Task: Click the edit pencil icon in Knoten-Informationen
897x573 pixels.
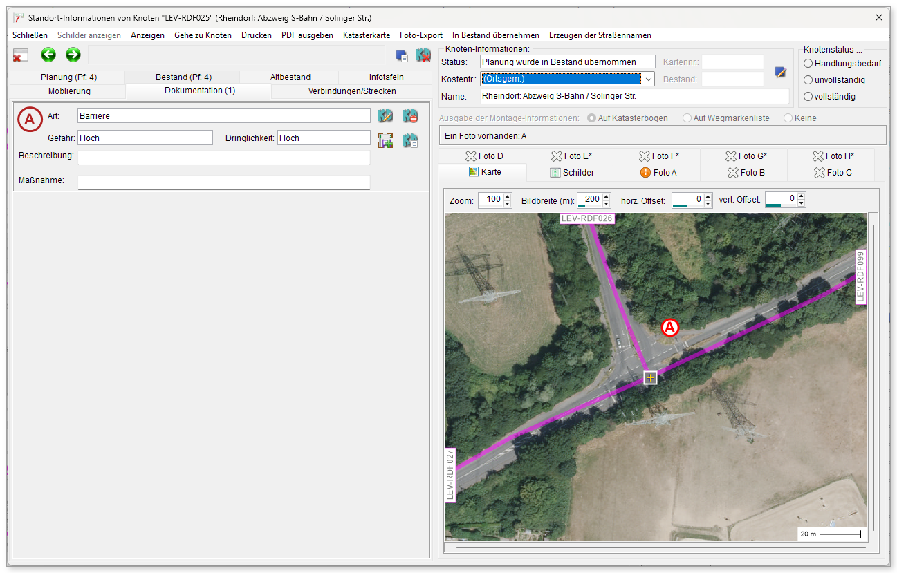Action: (x=781, y=72)
